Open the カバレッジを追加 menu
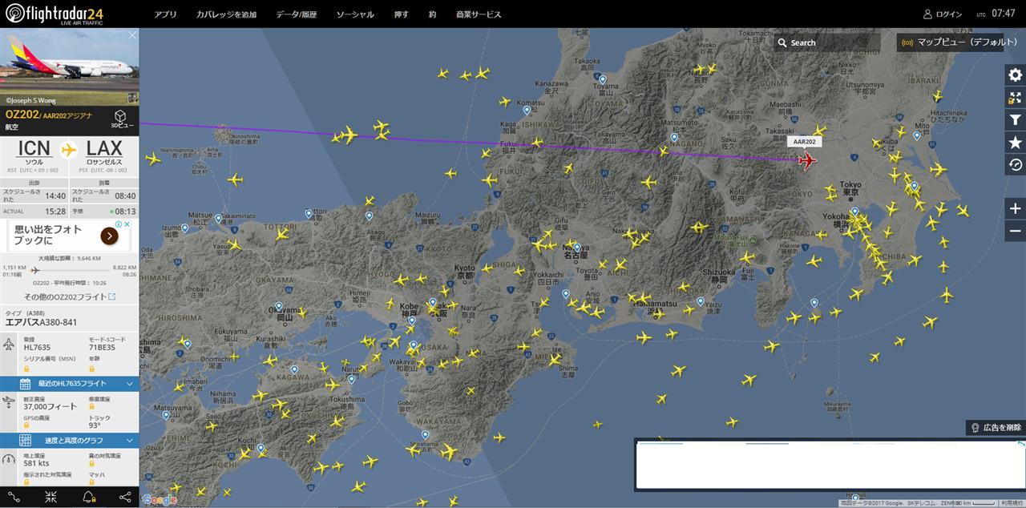This screenshot has width=1026, height=508. (226, 14)
